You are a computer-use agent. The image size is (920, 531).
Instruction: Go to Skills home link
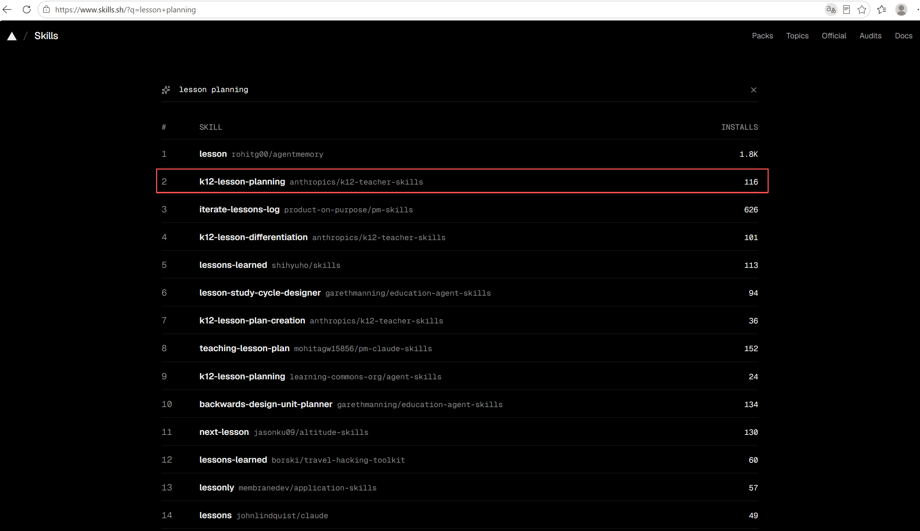(46, 36)
